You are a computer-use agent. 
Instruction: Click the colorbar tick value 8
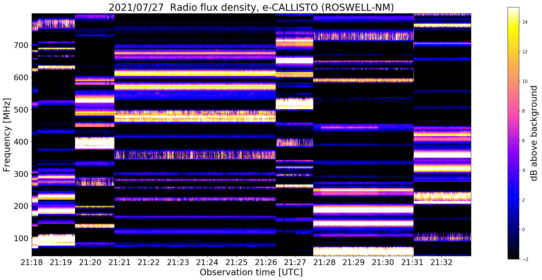pyautogui.click(x=524, y=111)
